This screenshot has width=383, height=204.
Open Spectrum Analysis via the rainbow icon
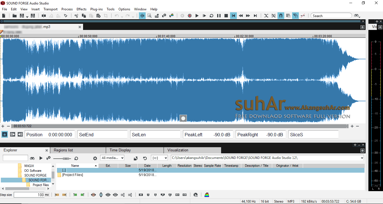[207, 195]
